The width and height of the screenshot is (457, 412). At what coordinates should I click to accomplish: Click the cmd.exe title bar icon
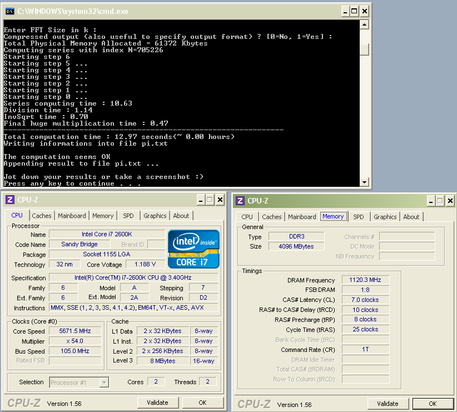[9, 11]
